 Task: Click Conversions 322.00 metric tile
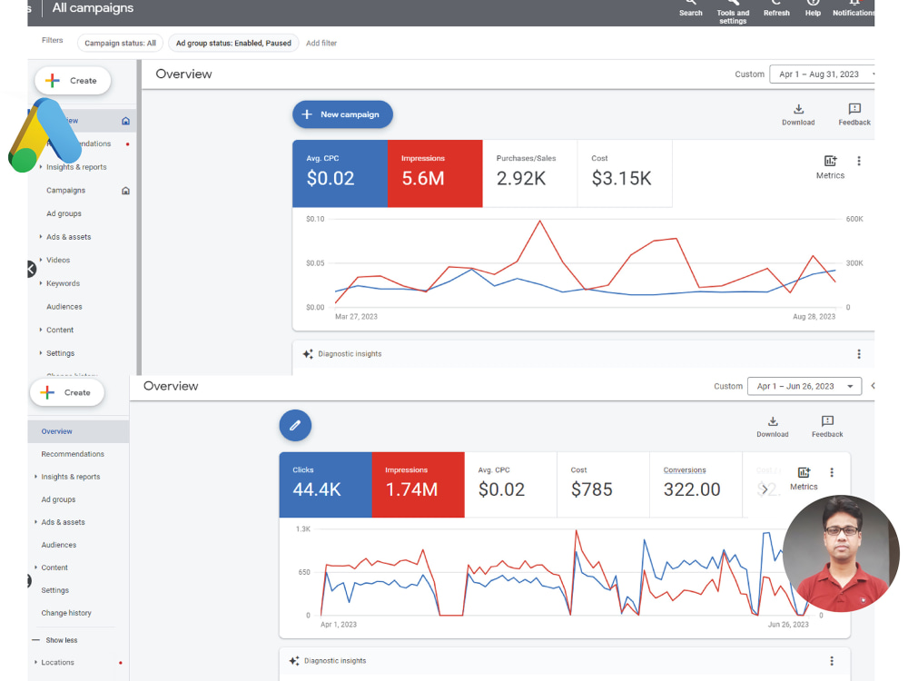pos(696,485)
